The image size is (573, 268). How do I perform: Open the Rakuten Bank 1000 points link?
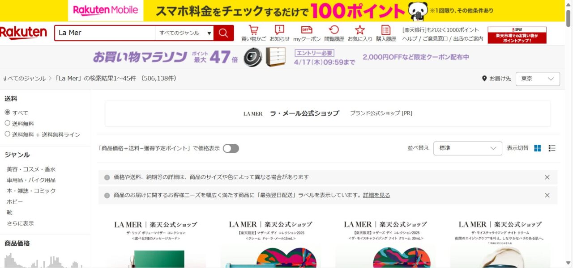coord(440,30)
